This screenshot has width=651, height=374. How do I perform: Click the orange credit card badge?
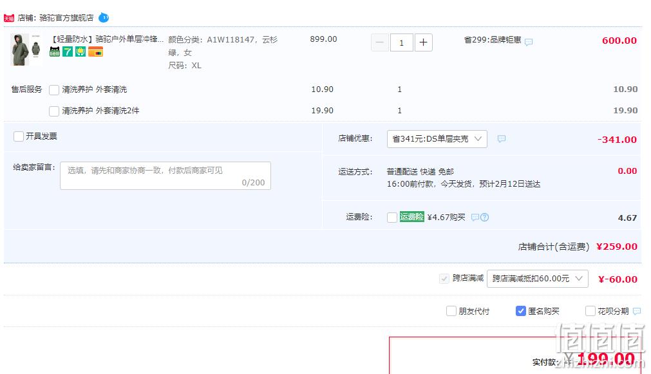(x=95, y=51)
